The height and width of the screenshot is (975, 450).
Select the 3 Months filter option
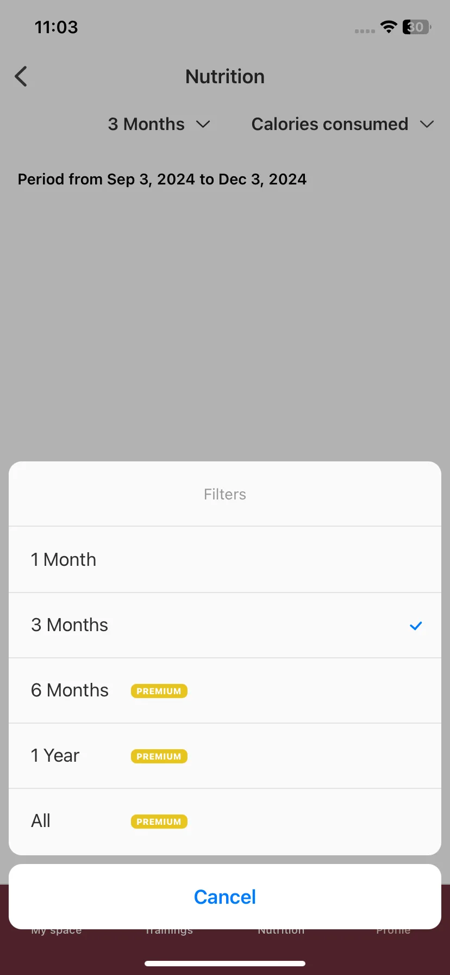tap(225, 625)
